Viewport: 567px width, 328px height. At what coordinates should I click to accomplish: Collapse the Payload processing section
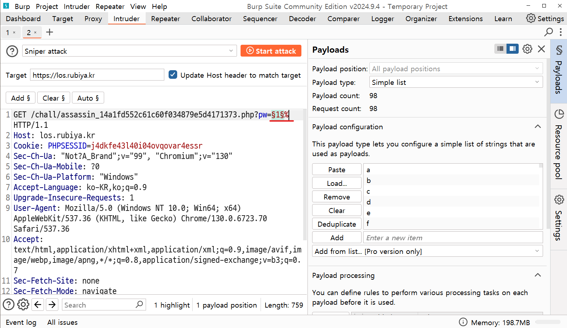(538, 275)
